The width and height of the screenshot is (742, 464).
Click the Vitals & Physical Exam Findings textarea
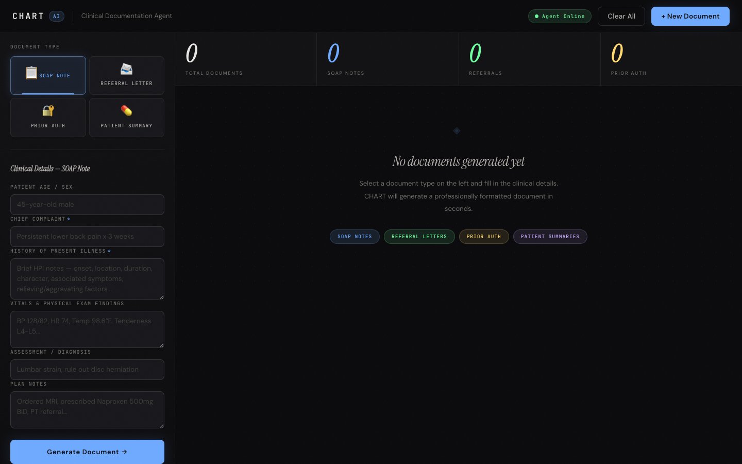click(87, 329)
